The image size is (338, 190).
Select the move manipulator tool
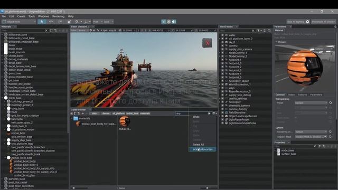pos(51,22)
